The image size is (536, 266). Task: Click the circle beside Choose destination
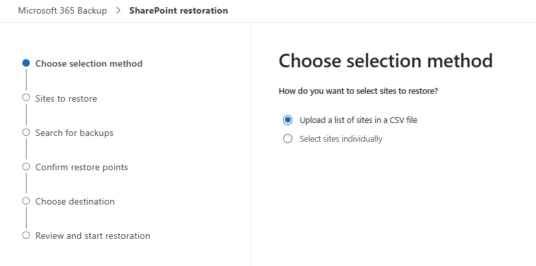[x=26, y=201]
